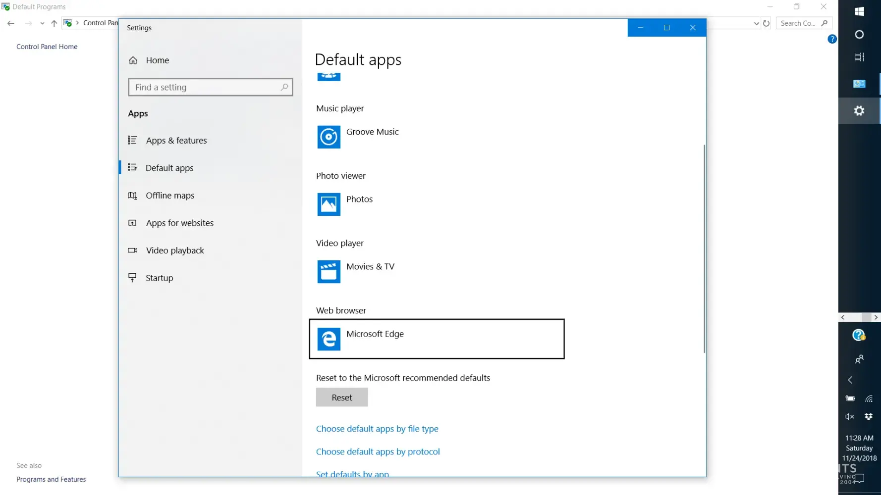Click the Movies & TV icon

329,272
